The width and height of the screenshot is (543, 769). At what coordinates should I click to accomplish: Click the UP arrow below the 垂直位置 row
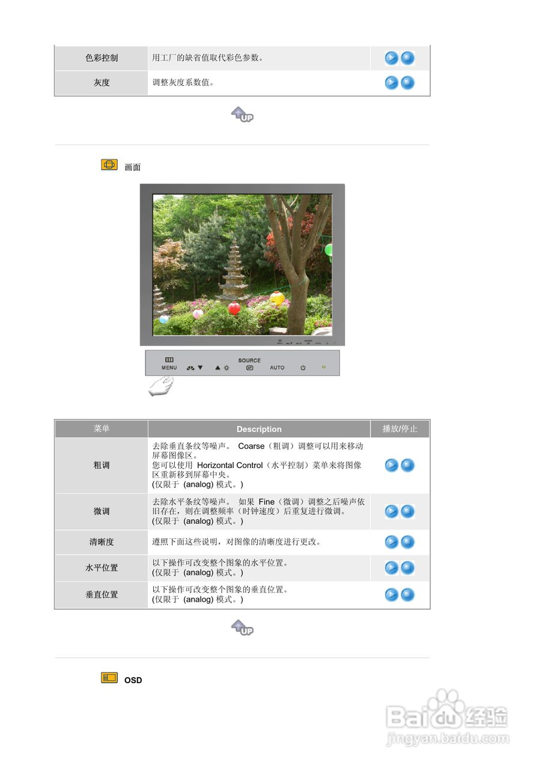point(242,628)
